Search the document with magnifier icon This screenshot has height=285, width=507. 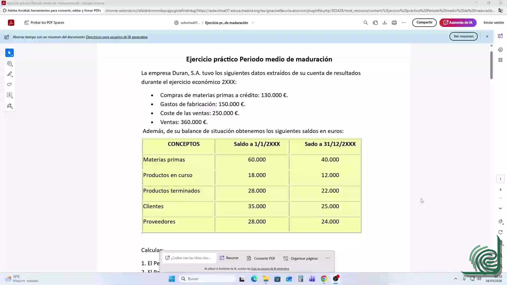click(x=365, y=23)
